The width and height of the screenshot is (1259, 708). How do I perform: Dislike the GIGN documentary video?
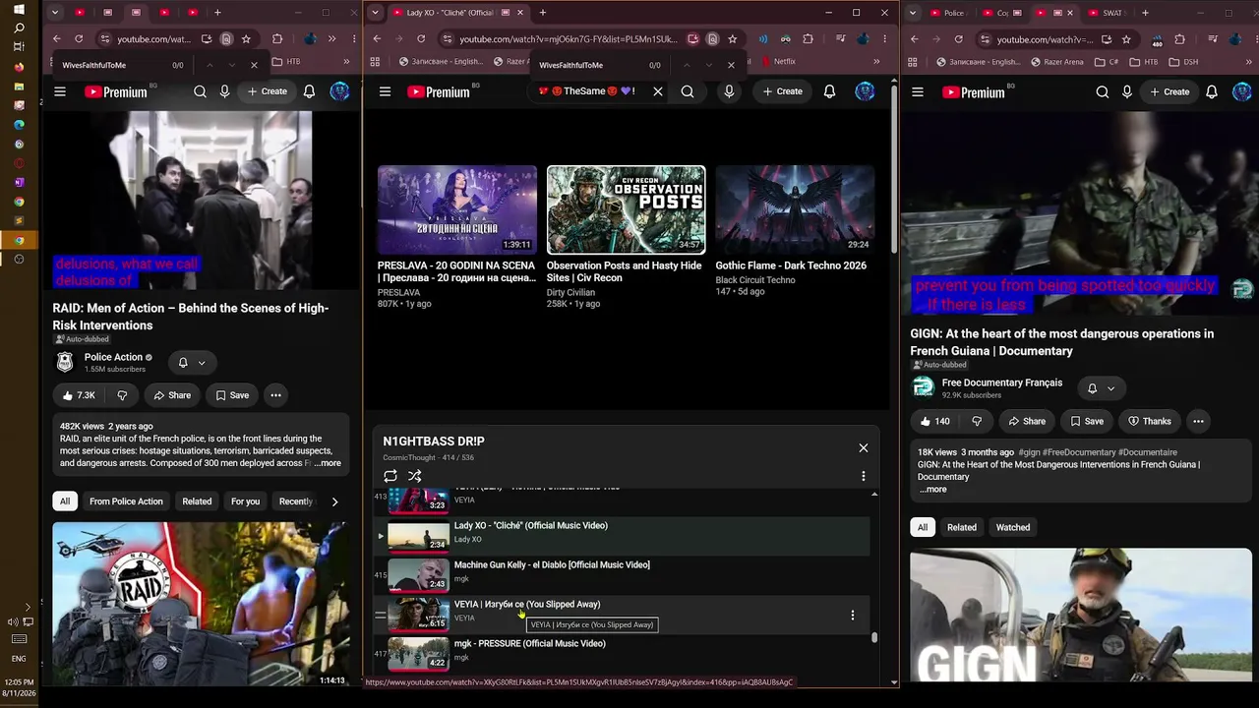(x=977, y=421)
